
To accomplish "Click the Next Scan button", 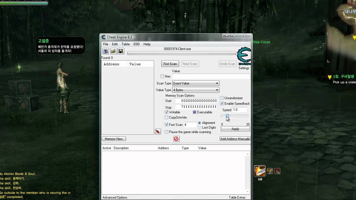I will 190,64.
